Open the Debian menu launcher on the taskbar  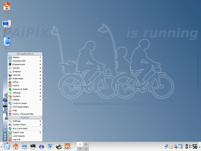67,146
